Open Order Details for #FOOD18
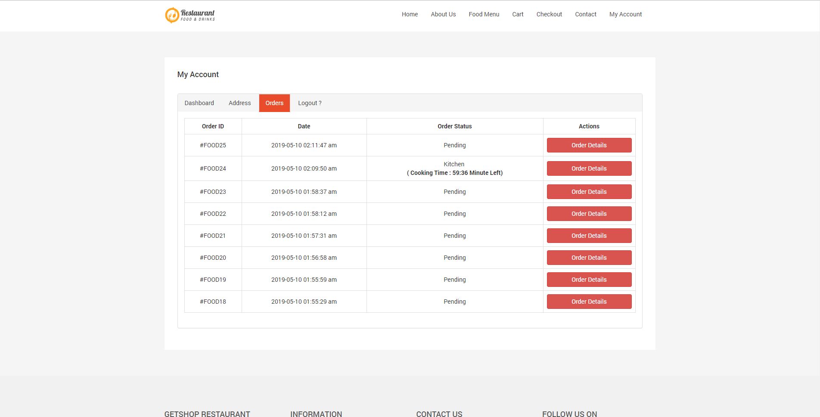820x417 pixels. point(589,302)
